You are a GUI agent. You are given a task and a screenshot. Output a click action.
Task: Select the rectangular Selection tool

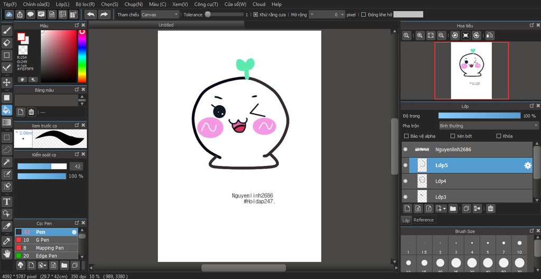click(7, 137)
